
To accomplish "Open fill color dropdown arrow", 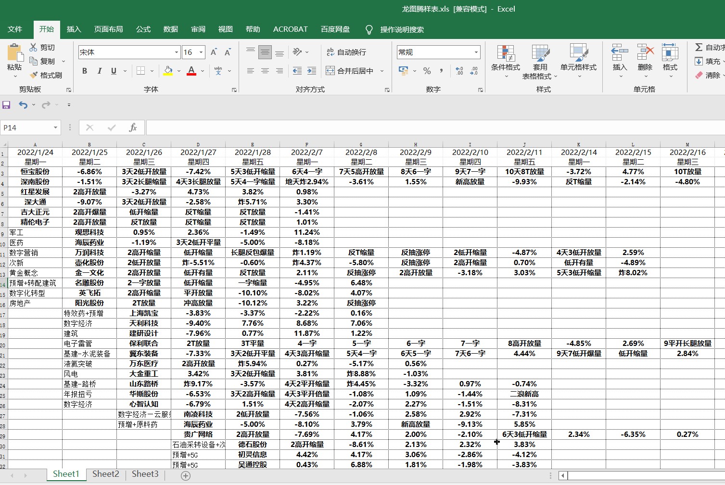I will 178,71.
